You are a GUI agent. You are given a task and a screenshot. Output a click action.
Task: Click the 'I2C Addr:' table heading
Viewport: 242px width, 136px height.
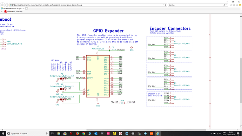[x=55, y=60]
